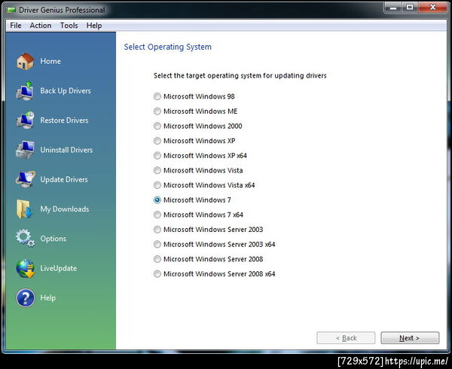
Task: Open LiveUpdate text link
Action: point(59,269)
